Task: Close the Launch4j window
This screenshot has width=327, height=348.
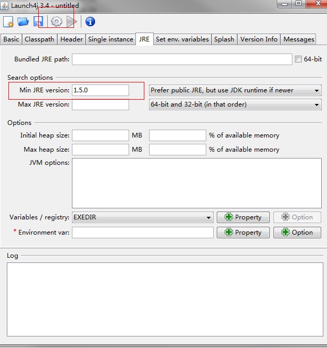Action: [318, 4]
